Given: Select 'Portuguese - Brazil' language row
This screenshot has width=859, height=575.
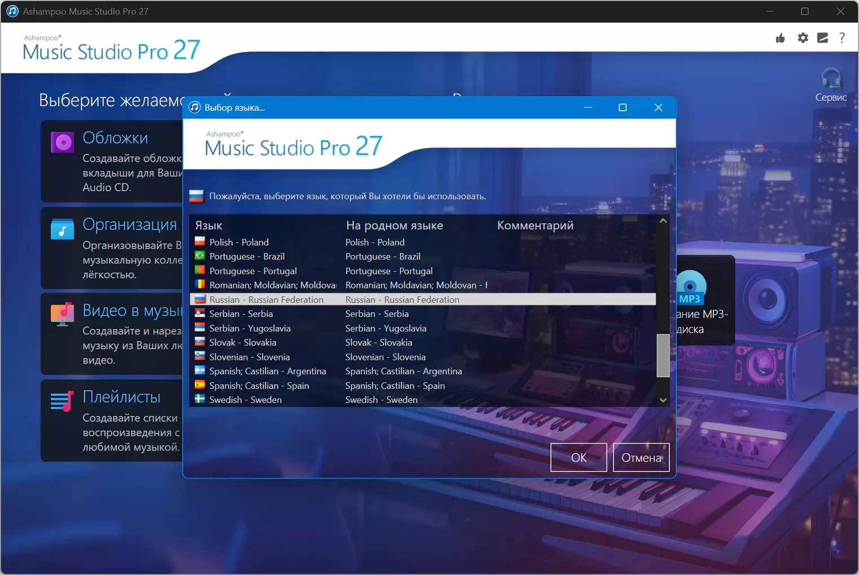Looking at the screenshot, I should click(423, 256).
